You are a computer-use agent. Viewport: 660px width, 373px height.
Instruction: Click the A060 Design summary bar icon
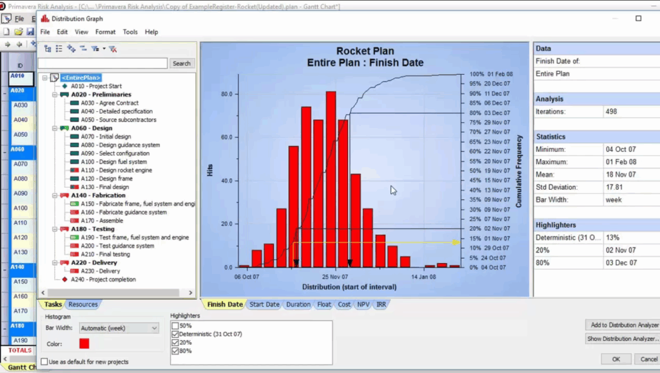click(x=64, y=128)
